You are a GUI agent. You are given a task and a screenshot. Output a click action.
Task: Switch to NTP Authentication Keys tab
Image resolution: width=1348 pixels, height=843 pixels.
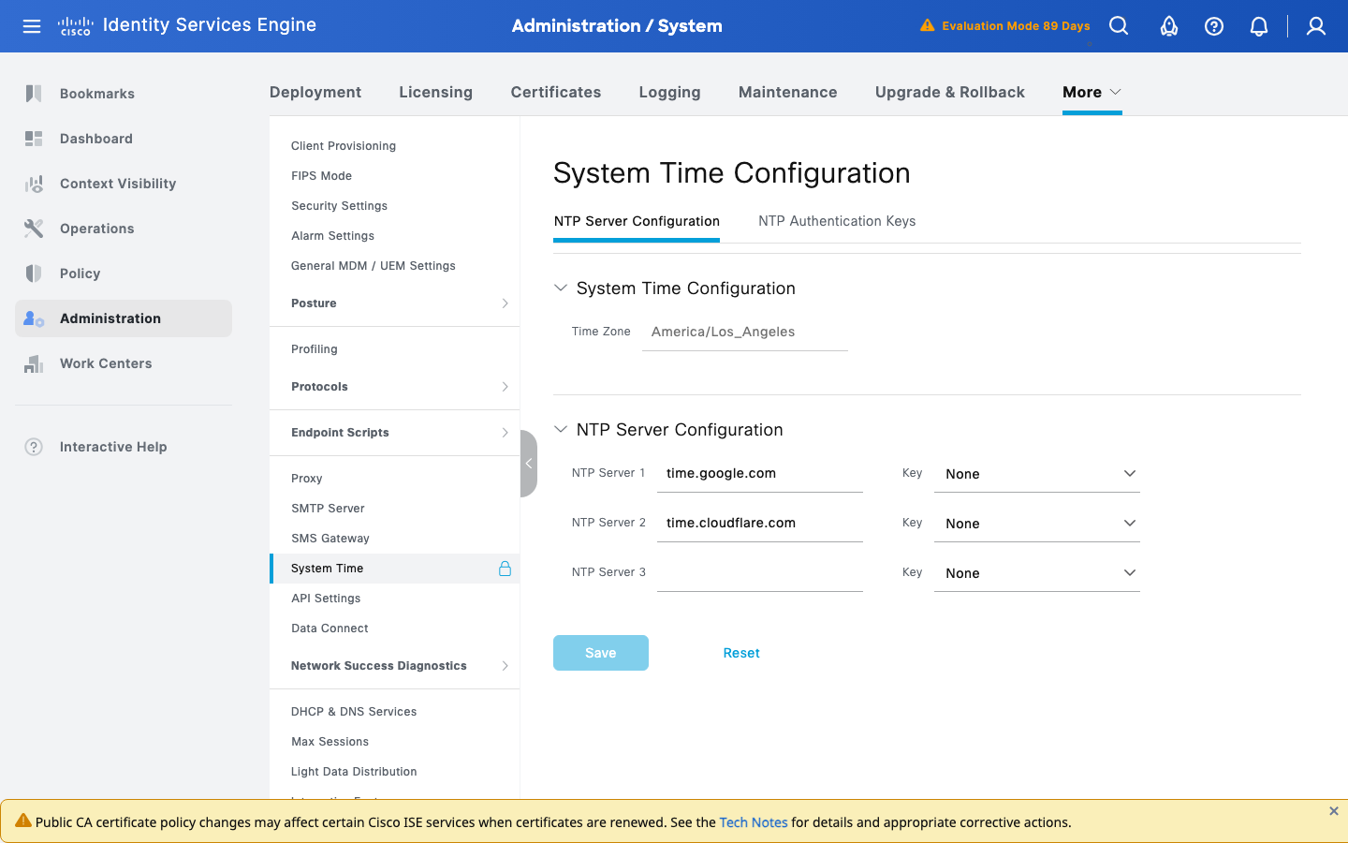pyautogui.click(x=837, y=221)
